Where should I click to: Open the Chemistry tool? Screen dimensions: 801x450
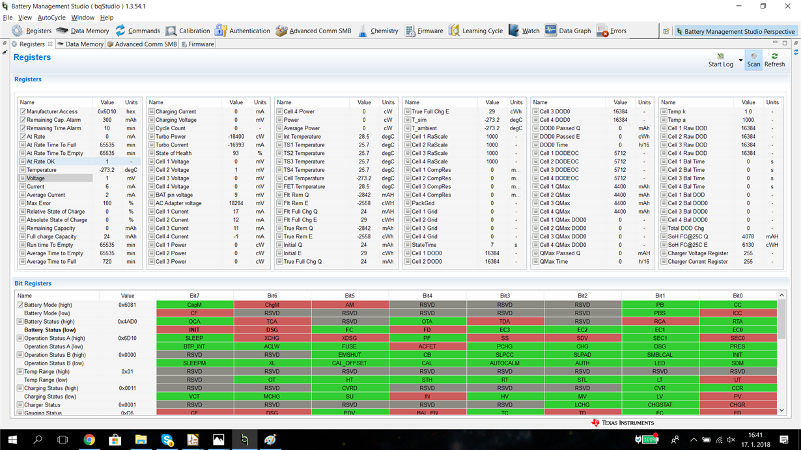[378, 31]
